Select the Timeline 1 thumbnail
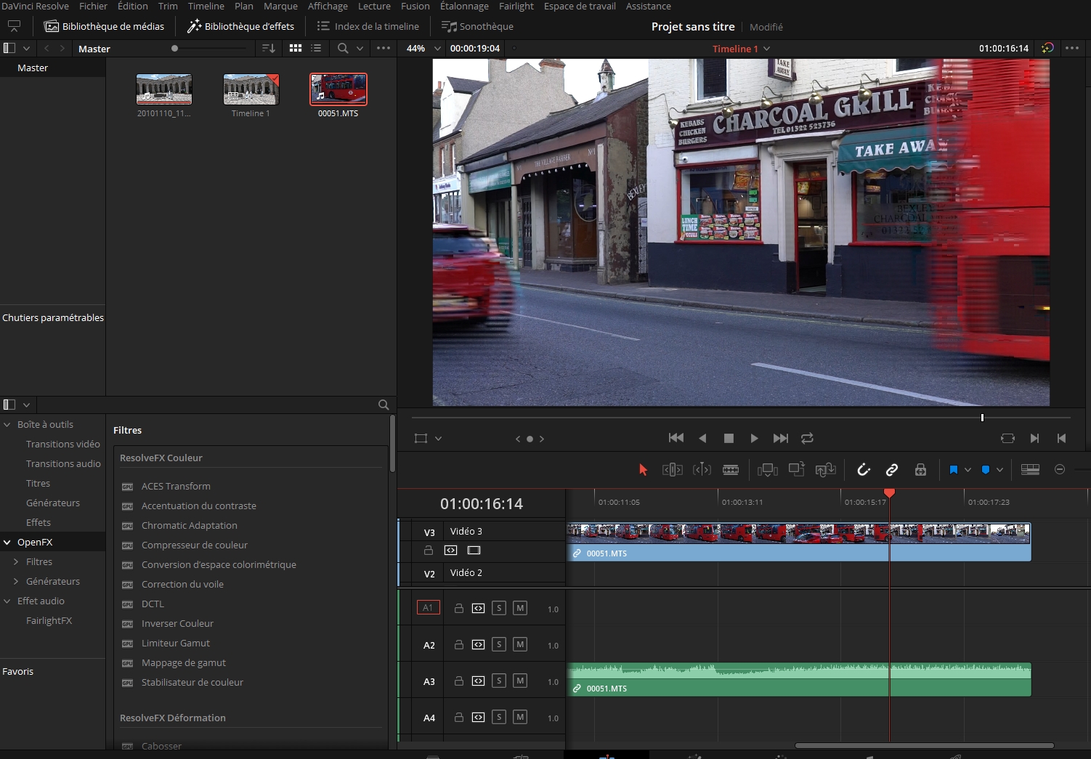This screenshot has height=759, width=1091. (251, 89)
